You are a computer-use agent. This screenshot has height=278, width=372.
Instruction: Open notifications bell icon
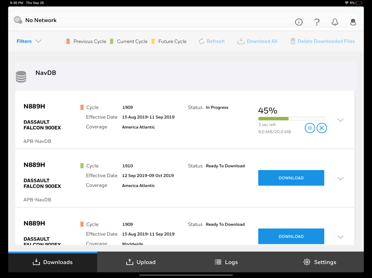point(335,22)
